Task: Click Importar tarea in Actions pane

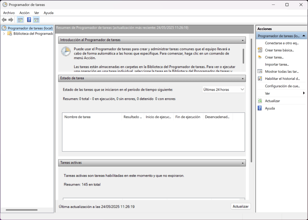Action: (277, 64)
